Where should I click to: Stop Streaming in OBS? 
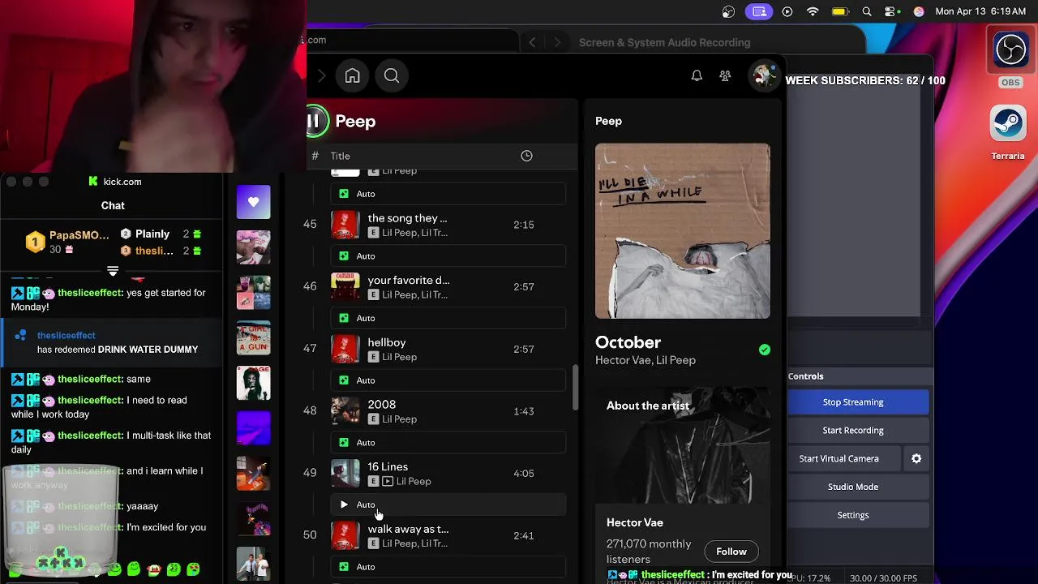pyautogui.click(x=853, y=402)
